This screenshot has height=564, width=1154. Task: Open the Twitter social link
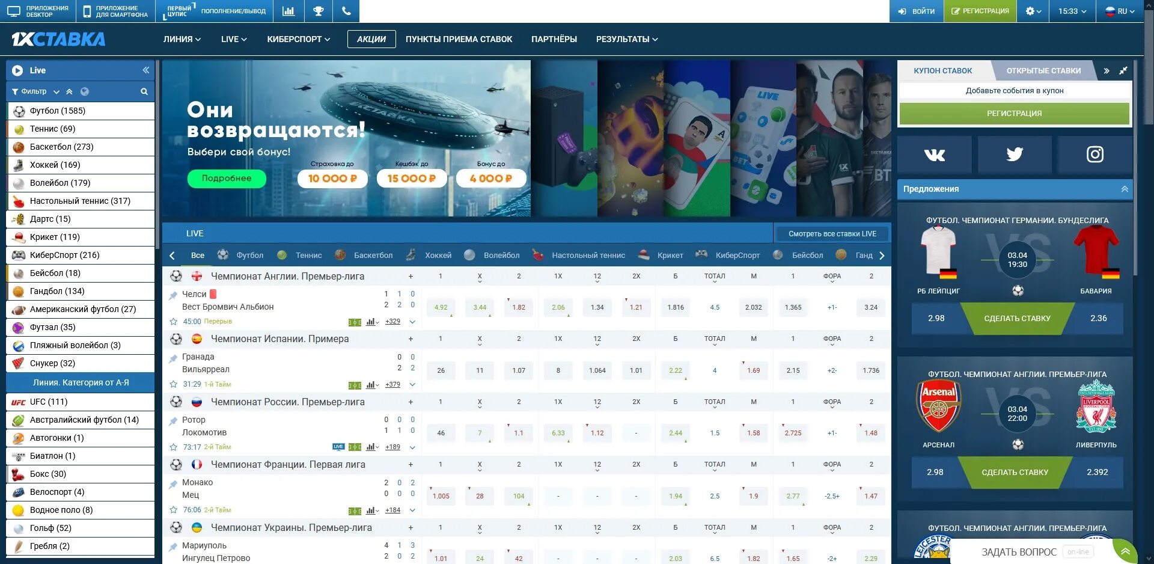pyautogui.click(x=1015, y=155)
